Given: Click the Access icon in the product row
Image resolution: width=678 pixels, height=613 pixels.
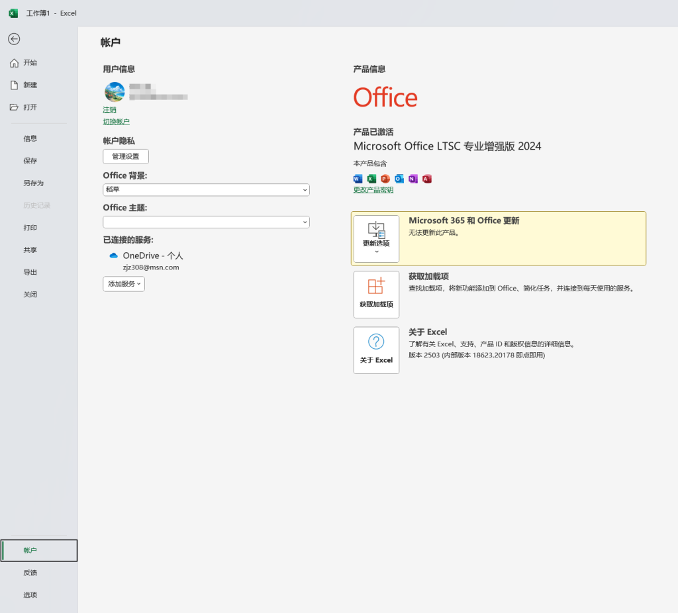Looking at the screenshot, I should click(427, 179).
